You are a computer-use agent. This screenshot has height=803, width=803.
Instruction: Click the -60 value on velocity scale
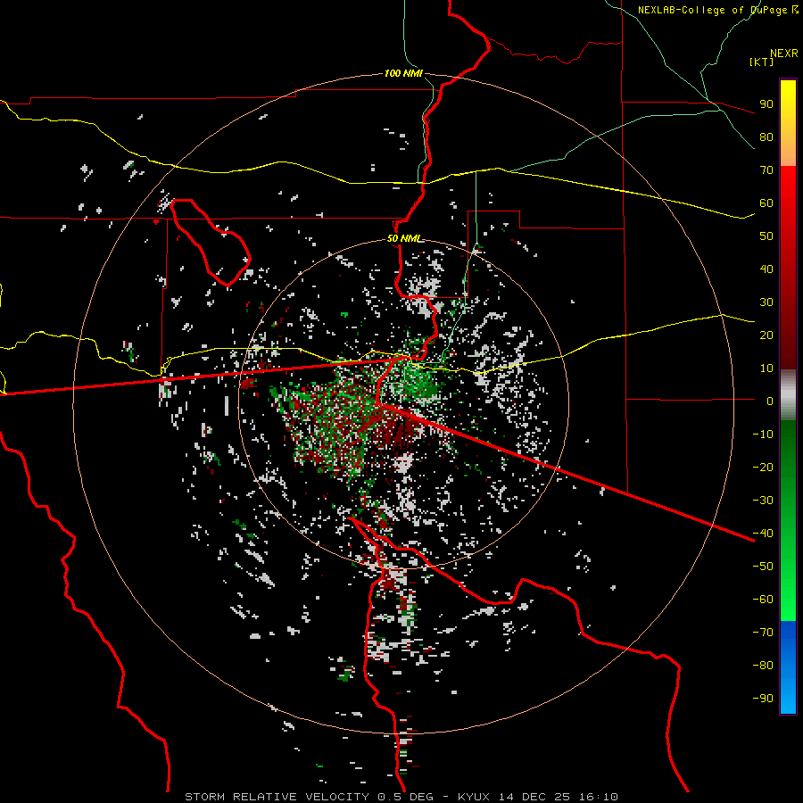(x=763, y=600)
